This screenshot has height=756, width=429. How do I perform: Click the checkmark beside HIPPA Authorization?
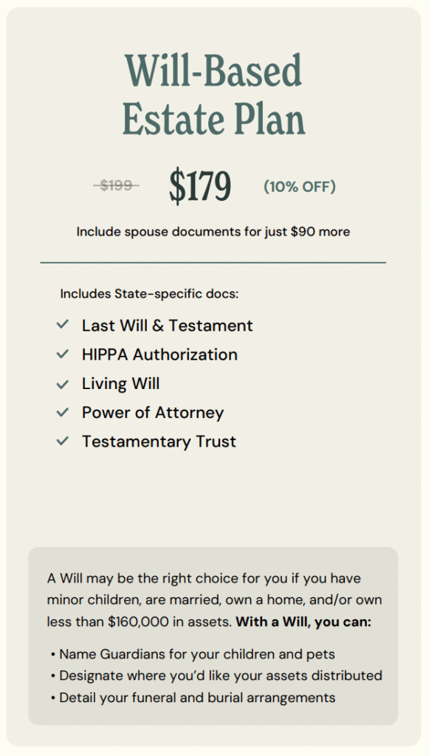[x=62, y=354]
